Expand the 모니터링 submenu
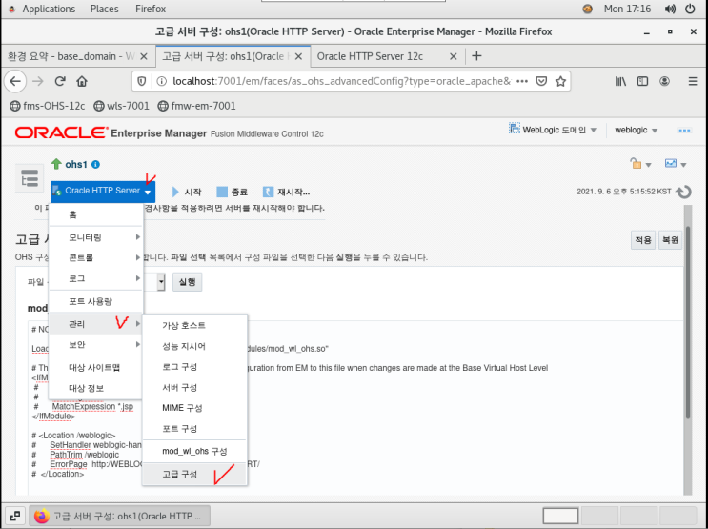 coord(96,237)
